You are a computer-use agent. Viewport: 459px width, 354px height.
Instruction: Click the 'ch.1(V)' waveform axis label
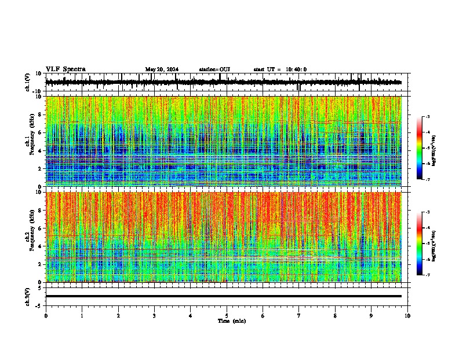click(28, 82)
